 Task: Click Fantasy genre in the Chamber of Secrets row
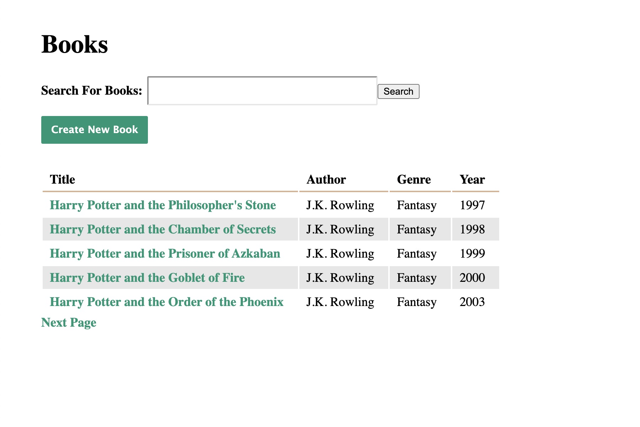pos(417,230)
